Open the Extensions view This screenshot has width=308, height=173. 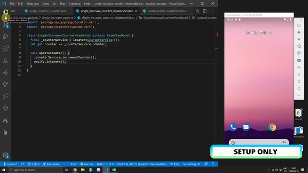point(5,49)
